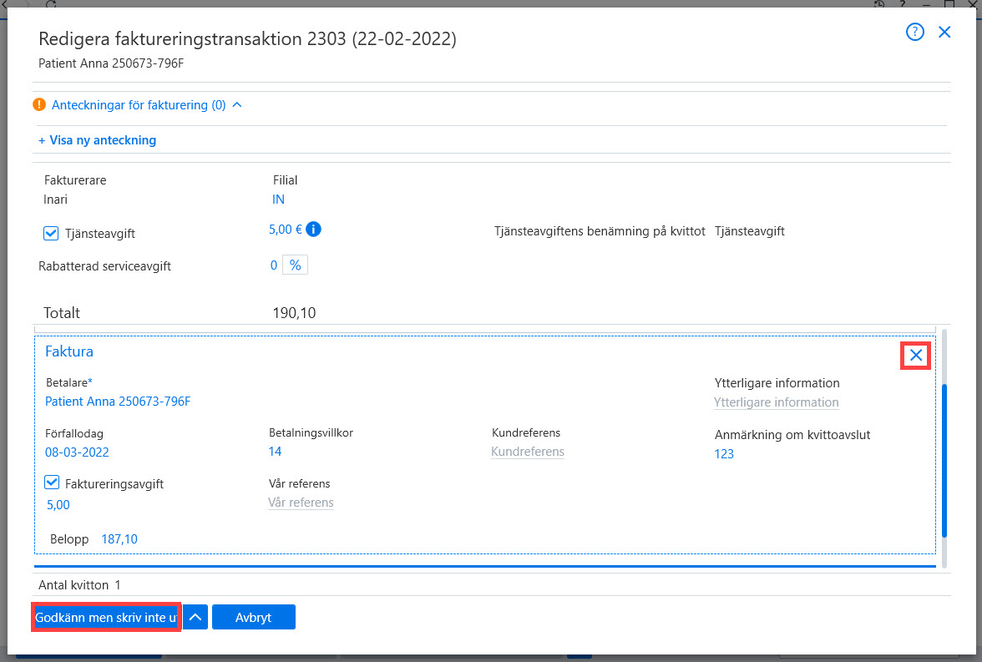Change Förfallodag date 08-03-2022
Viewport: 982px width, 662px height.
point(77,452)
